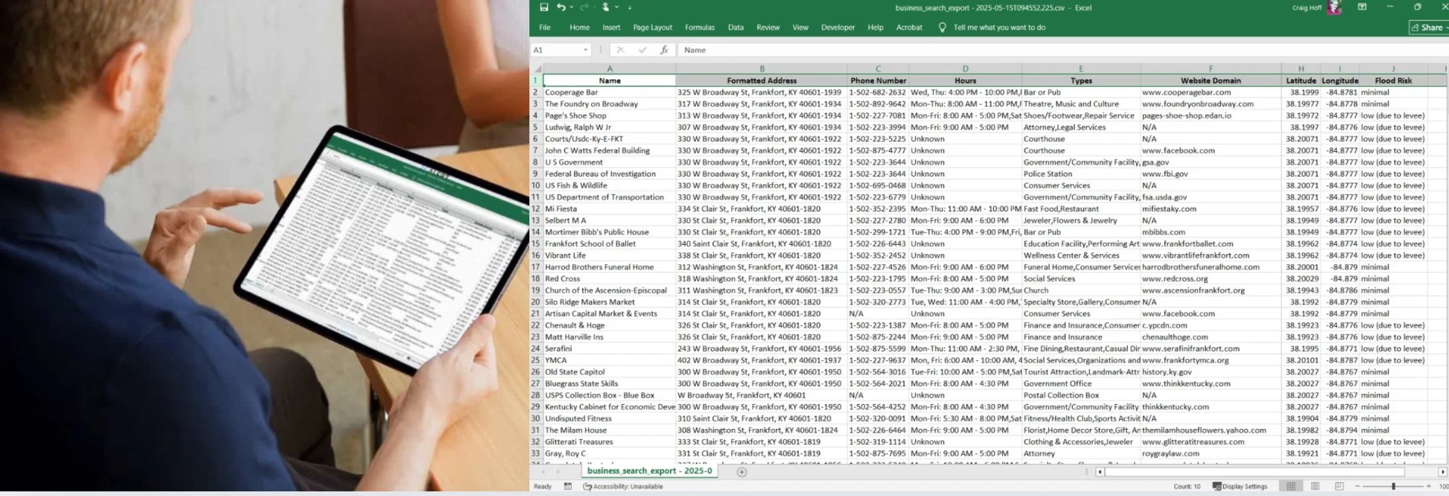Click the zoom slider handle
The height and width of the screenshot is (496, 1449).
click(x=1393, y=486)
